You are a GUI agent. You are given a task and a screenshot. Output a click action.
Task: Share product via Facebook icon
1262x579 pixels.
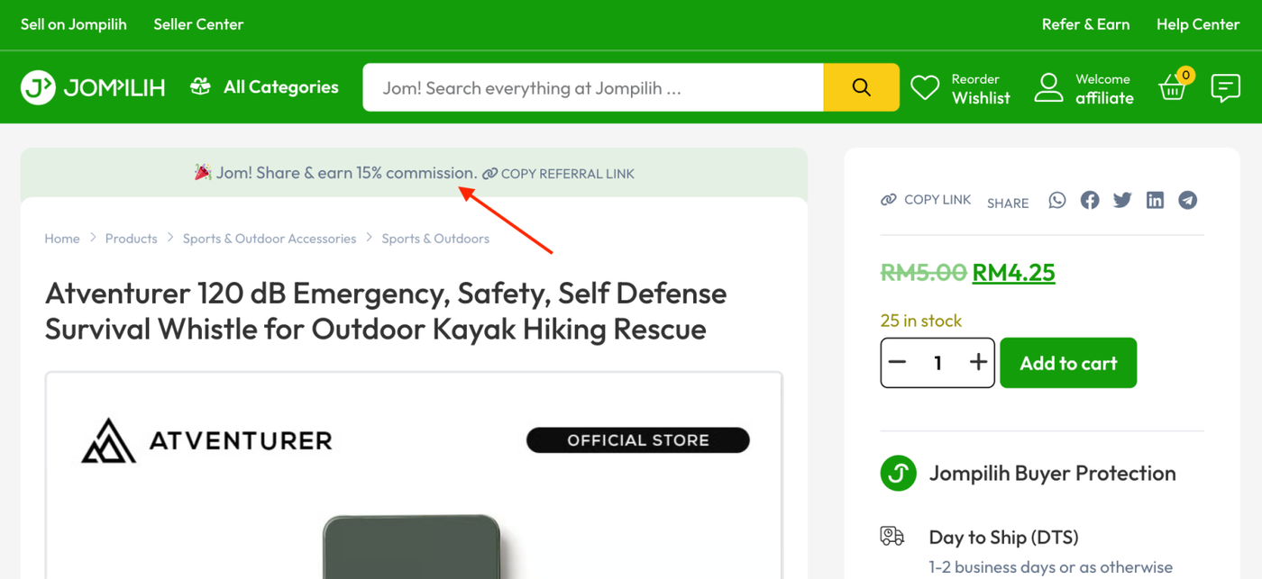1090,200
